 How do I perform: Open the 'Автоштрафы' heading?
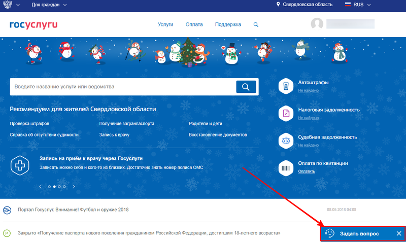(x=313, y=82)
